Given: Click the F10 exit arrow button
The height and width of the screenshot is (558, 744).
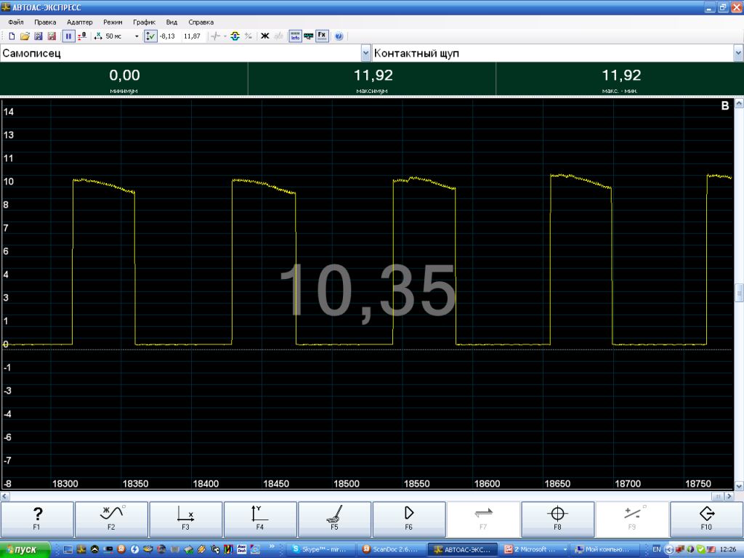Looking at the screenshot, I should [706, 519].
